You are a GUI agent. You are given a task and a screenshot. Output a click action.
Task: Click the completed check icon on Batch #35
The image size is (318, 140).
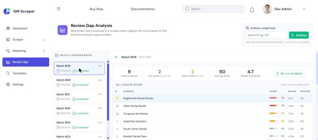[74, 128]
